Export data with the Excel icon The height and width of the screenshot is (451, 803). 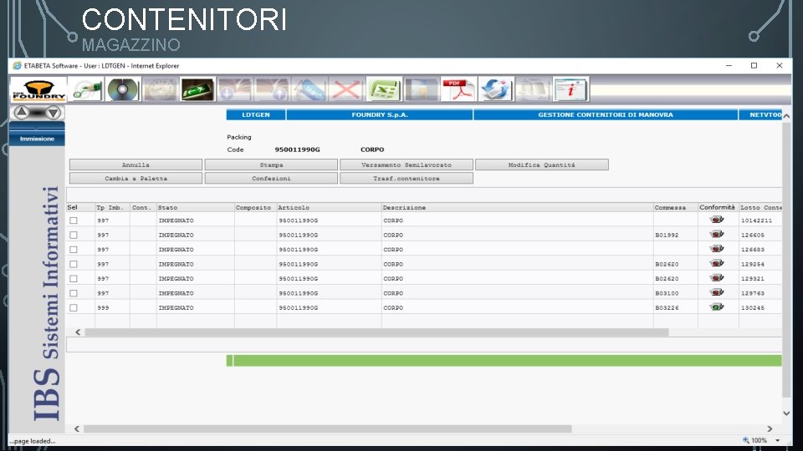click(x=384, y=90)
